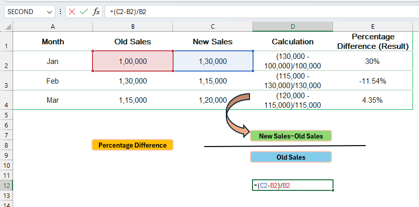The image size is (419, 207).
Task: Select row 4 header
Action: (x=7, y=100)
